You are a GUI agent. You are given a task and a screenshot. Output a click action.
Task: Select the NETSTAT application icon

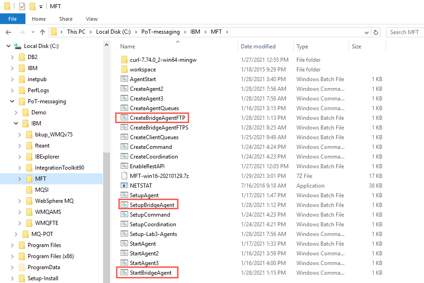124,185
